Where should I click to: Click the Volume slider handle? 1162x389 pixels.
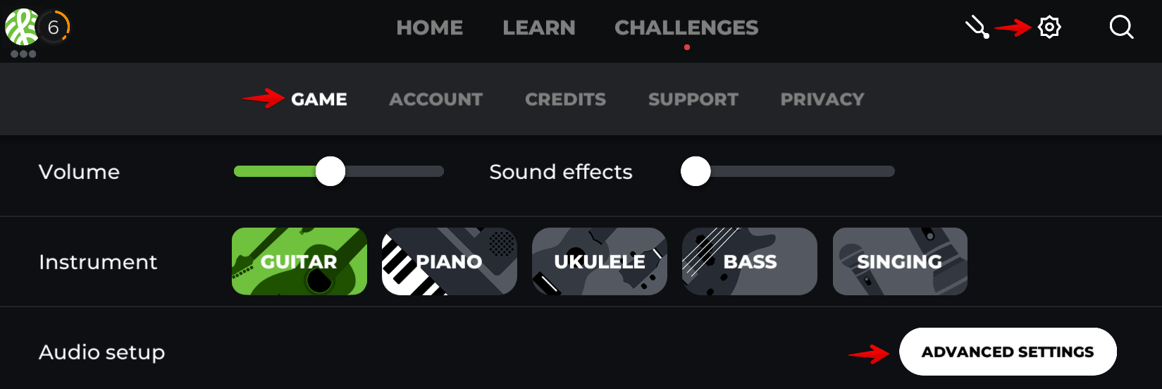(x=330, y=171)
